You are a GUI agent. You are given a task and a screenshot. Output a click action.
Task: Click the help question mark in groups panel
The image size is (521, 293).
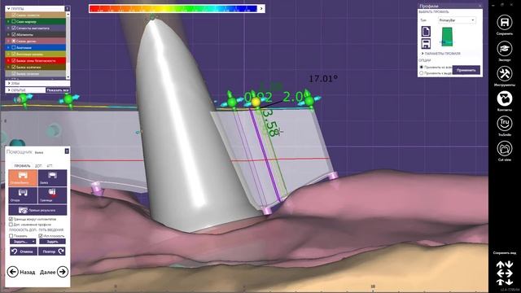click(67, 9)
